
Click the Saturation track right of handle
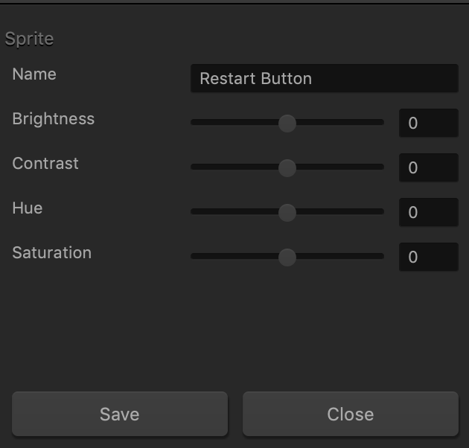tap(340, 256)
